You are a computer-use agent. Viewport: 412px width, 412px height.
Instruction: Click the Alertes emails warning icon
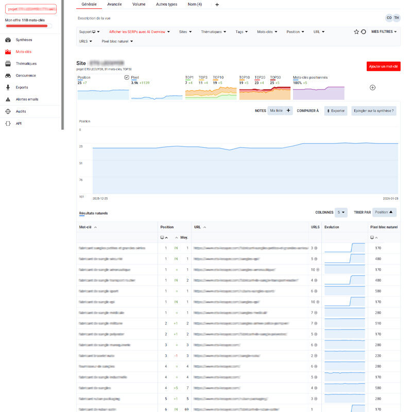point(8,99)
